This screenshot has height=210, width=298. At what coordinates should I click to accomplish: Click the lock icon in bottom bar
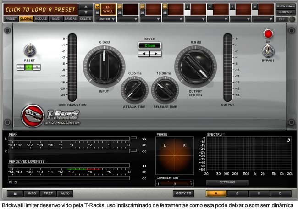pyautogui.click(x=15, y=193)
